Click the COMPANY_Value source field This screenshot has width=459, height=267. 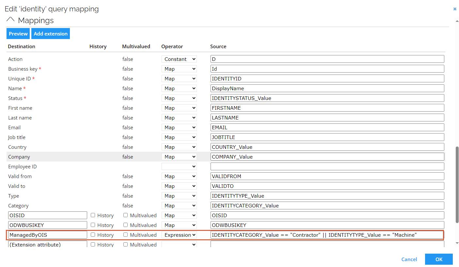point(327,157)
